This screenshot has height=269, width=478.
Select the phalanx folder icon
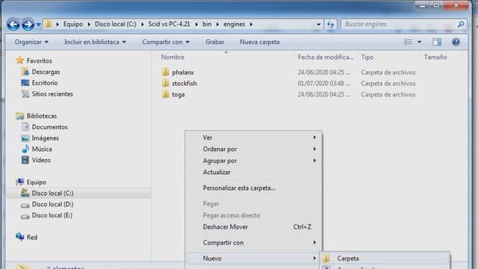coord(165,72)
